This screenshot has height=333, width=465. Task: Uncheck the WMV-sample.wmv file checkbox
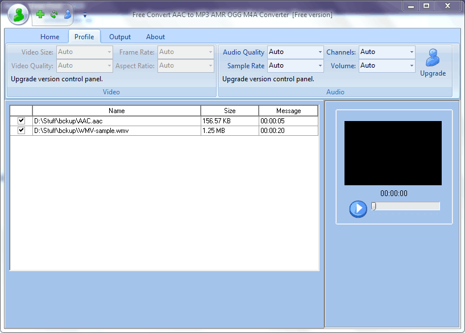(22, 130)
